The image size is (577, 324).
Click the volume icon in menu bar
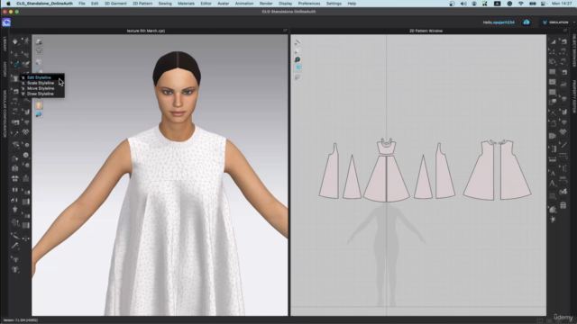pos(463,4)
